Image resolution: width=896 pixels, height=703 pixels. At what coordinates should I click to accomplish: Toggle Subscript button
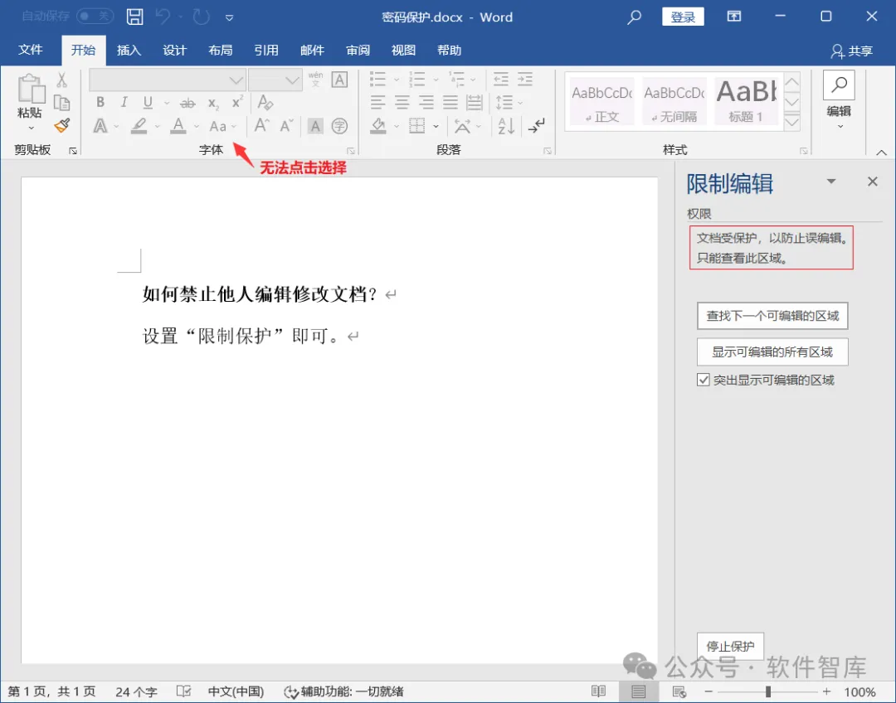213,104
